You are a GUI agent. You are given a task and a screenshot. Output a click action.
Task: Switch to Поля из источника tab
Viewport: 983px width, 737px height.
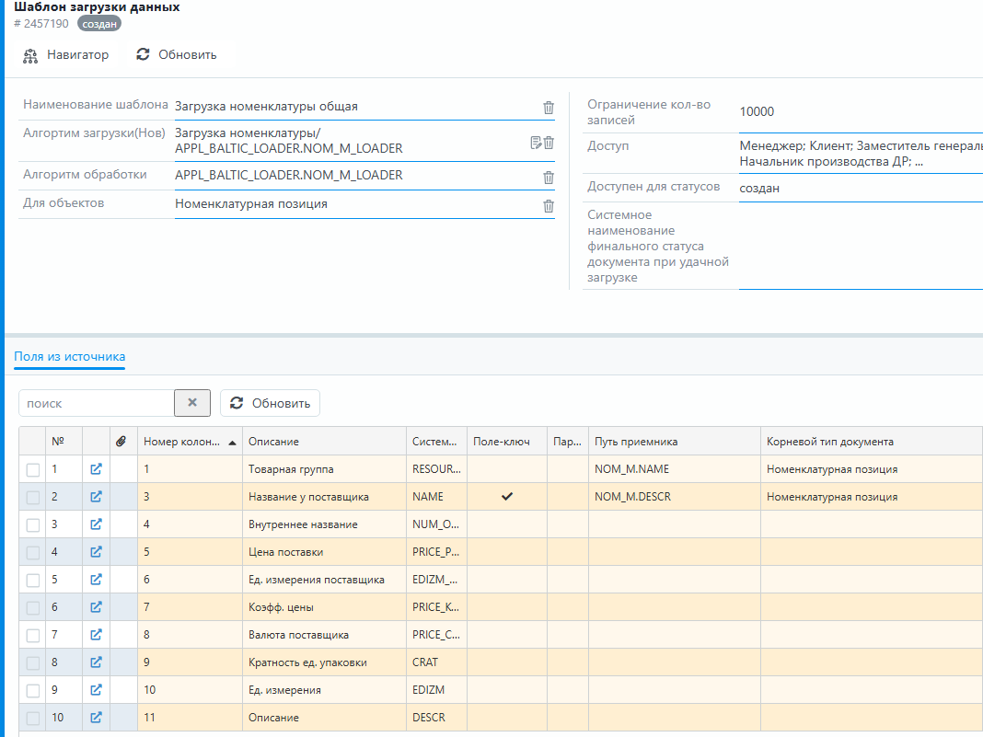pyautogui.click(x=69, y=357)
